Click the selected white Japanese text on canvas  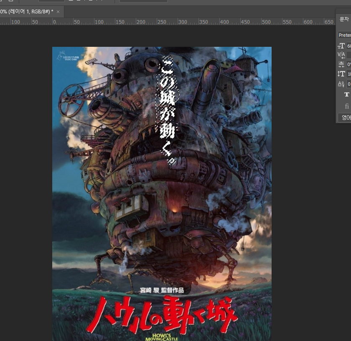pos(168,110)
